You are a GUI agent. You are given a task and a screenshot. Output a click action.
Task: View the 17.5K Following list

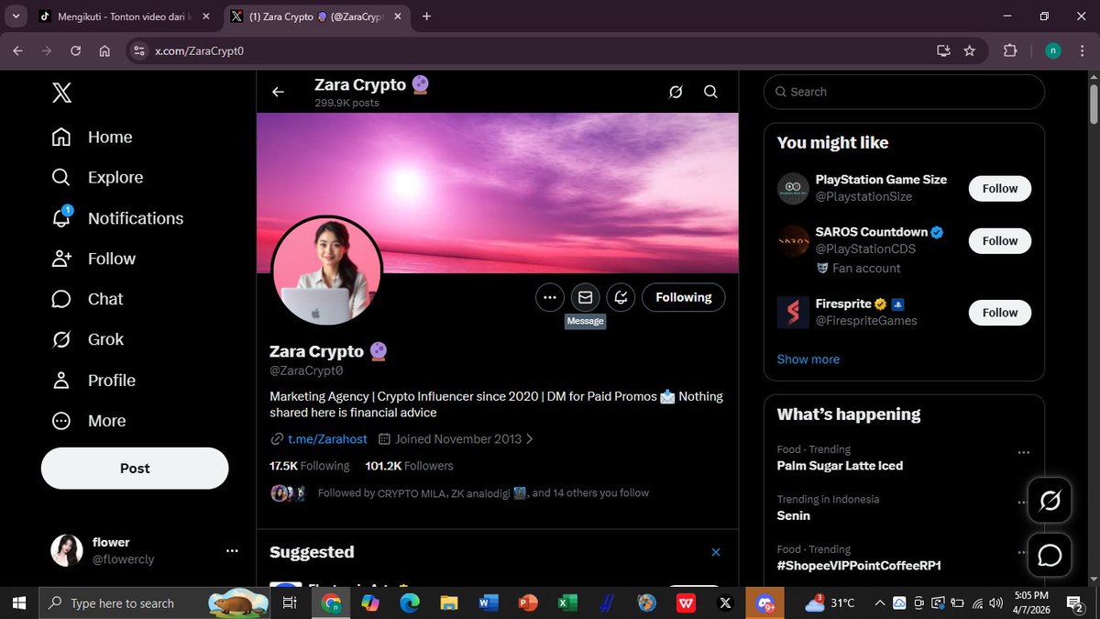(309, 466)
